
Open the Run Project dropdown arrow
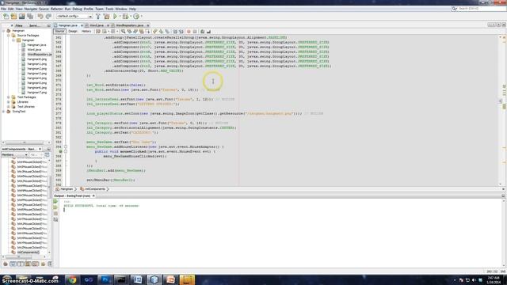pos(120,16)
